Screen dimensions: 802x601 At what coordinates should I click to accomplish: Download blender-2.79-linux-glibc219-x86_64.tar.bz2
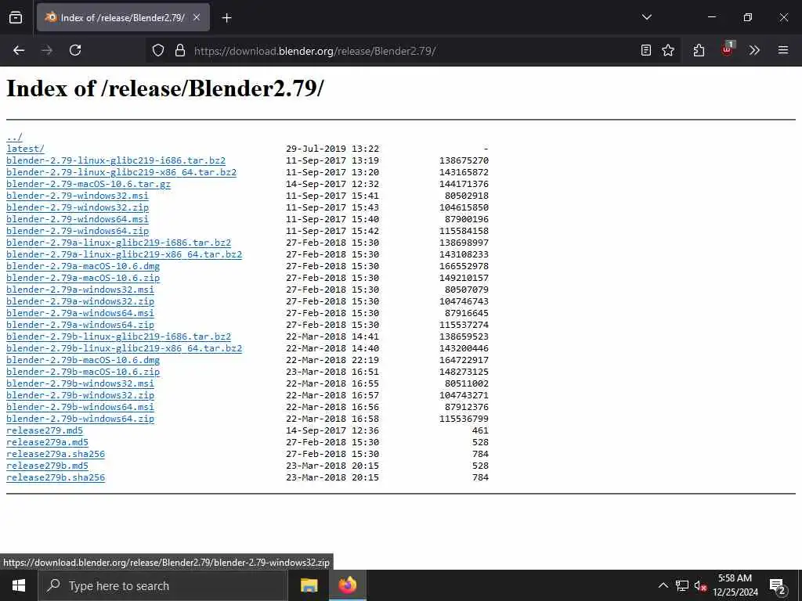coord(121,172)
